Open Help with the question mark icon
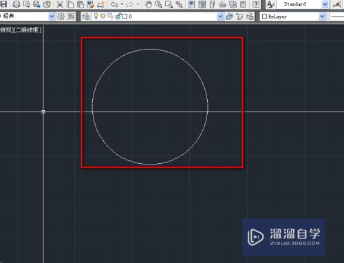Image resolution: width=344 pixels, height=263 pixels. [x=256, y=4]
